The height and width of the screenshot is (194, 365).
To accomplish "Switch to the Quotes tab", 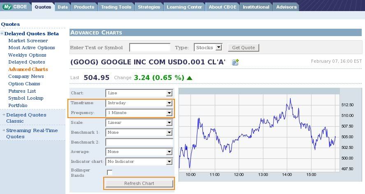I will (43, 7).
